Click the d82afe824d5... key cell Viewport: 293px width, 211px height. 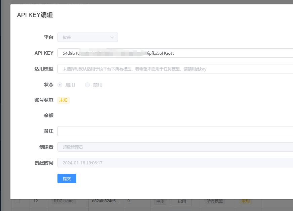point(106,201)
